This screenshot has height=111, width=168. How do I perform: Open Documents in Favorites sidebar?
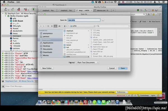tap(48, 49)
